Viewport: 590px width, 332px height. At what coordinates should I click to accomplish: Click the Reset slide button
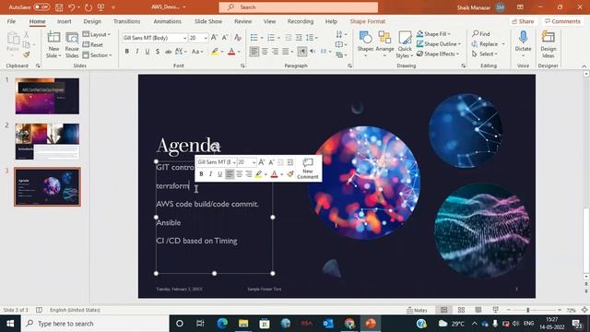[x=93, y=44]
